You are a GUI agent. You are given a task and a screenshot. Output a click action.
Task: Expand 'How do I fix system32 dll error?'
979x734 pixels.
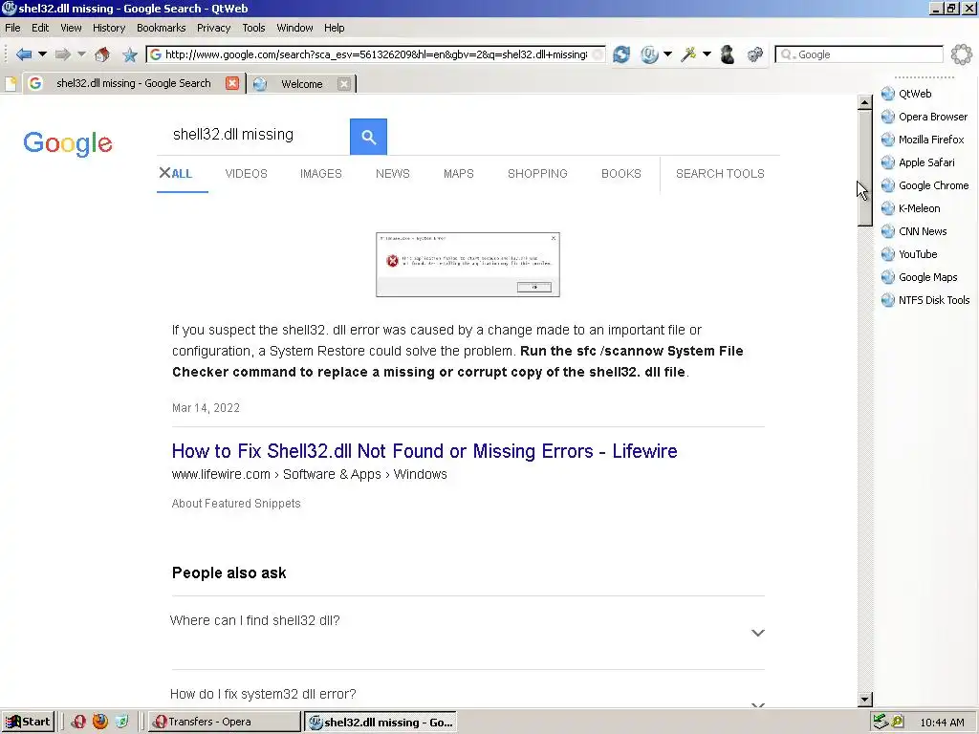[x=468, y=694]
